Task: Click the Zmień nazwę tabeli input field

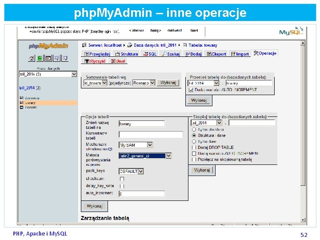Action: [142, 124]
